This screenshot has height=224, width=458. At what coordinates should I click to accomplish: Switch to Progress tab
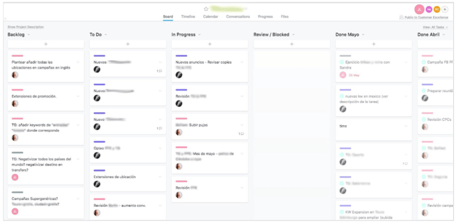(265, 17)
